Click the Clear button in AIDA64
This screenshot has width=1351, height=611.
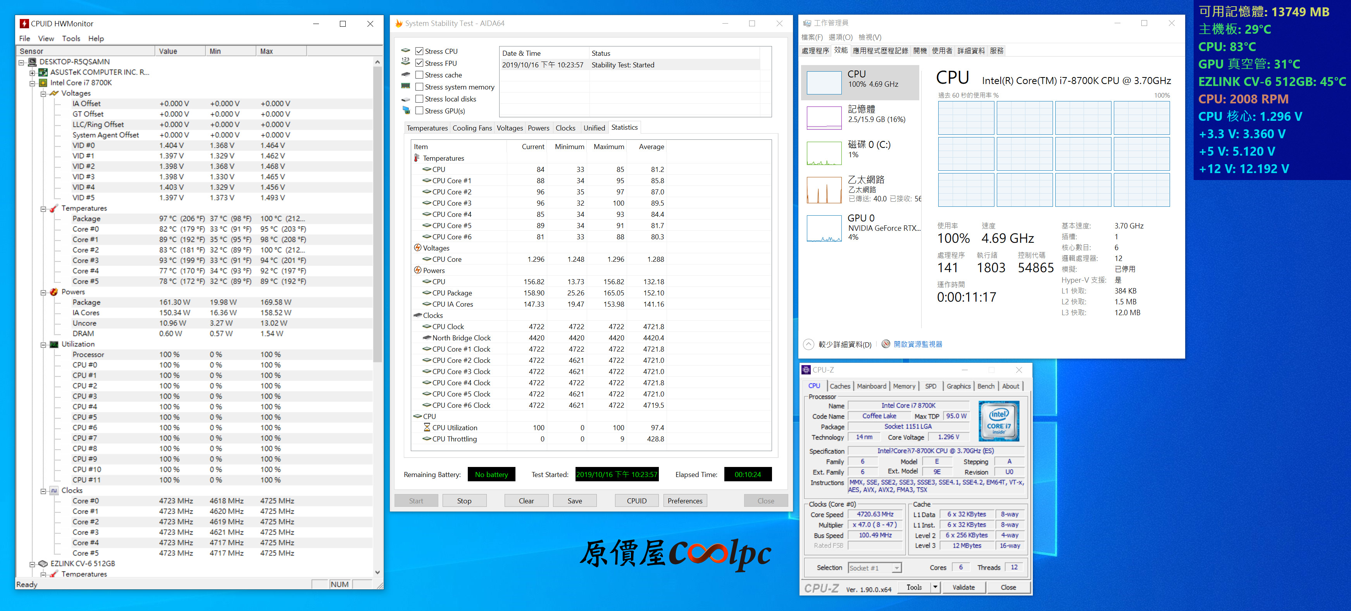point(526,501)
